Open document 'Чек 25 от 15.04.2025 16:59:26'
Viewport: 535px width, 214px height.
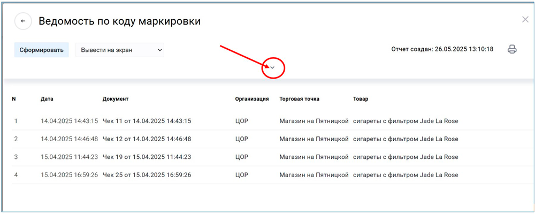(x=147, y=175)
